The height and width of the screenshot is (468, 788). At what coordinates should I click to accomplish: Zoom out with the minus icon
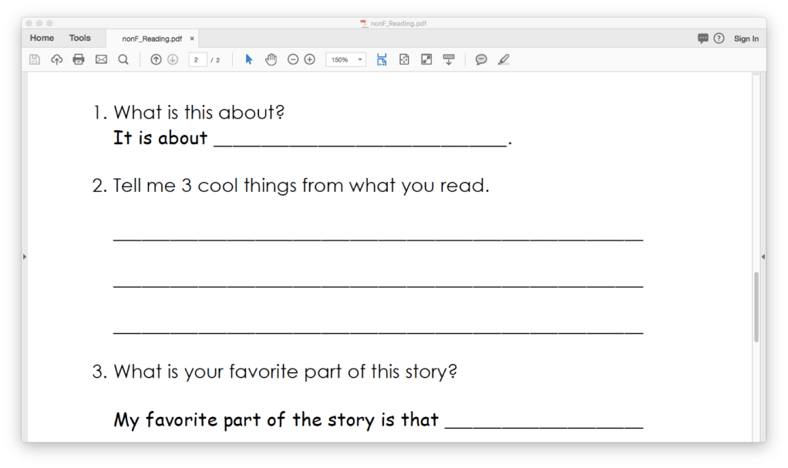293,59
